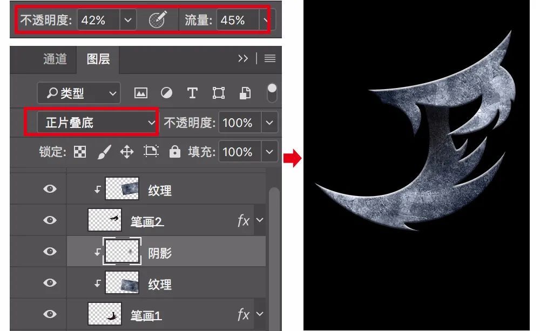Lock image pixels brush icon
The image size is (540, 331).
103,152
